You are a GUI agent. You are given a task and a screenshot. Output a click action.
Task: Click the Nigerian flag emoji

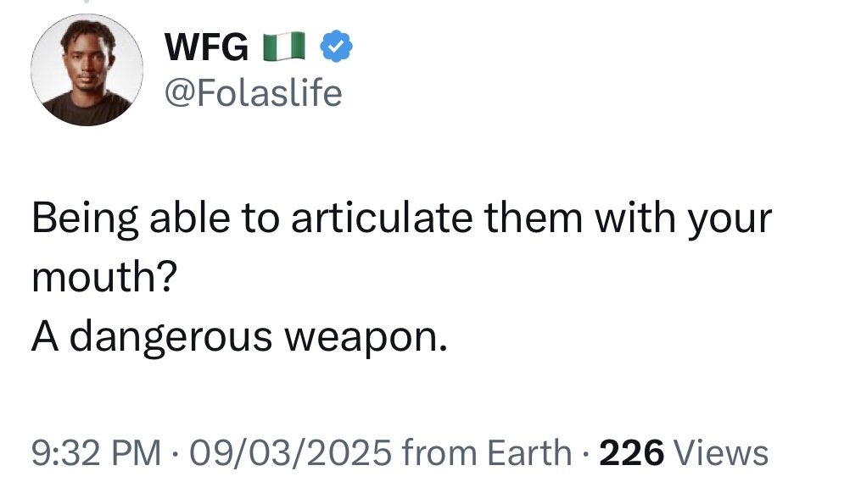click(x=284, y=48)
